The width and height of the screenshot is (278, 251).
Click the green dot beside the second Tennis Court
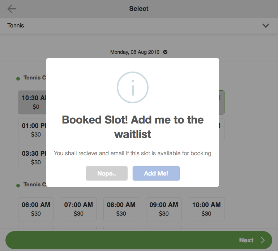click(x=18, y=185)
